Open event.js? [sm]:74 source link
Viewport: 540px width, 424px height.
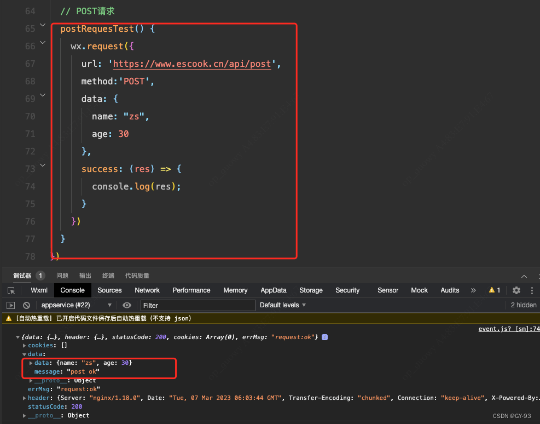tap(509, 329)
